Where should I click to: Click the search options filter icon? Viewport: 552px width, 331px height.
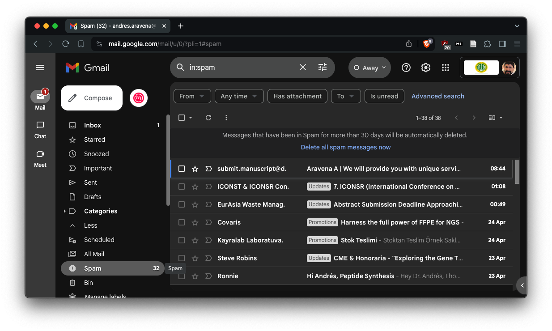(x=323, y=68)
